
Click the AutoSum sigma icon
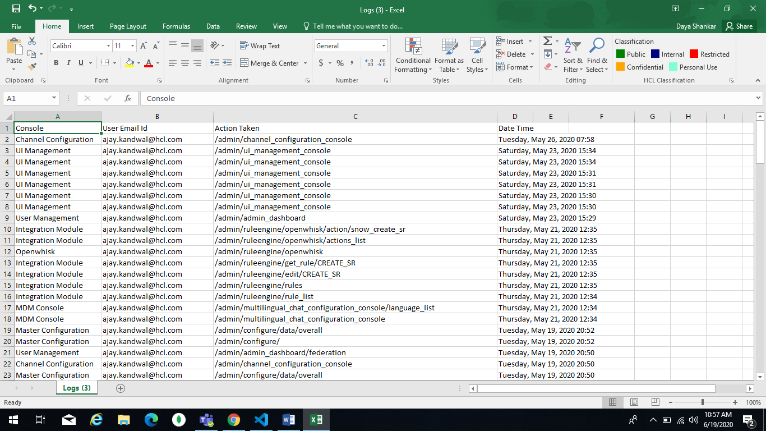548,42
